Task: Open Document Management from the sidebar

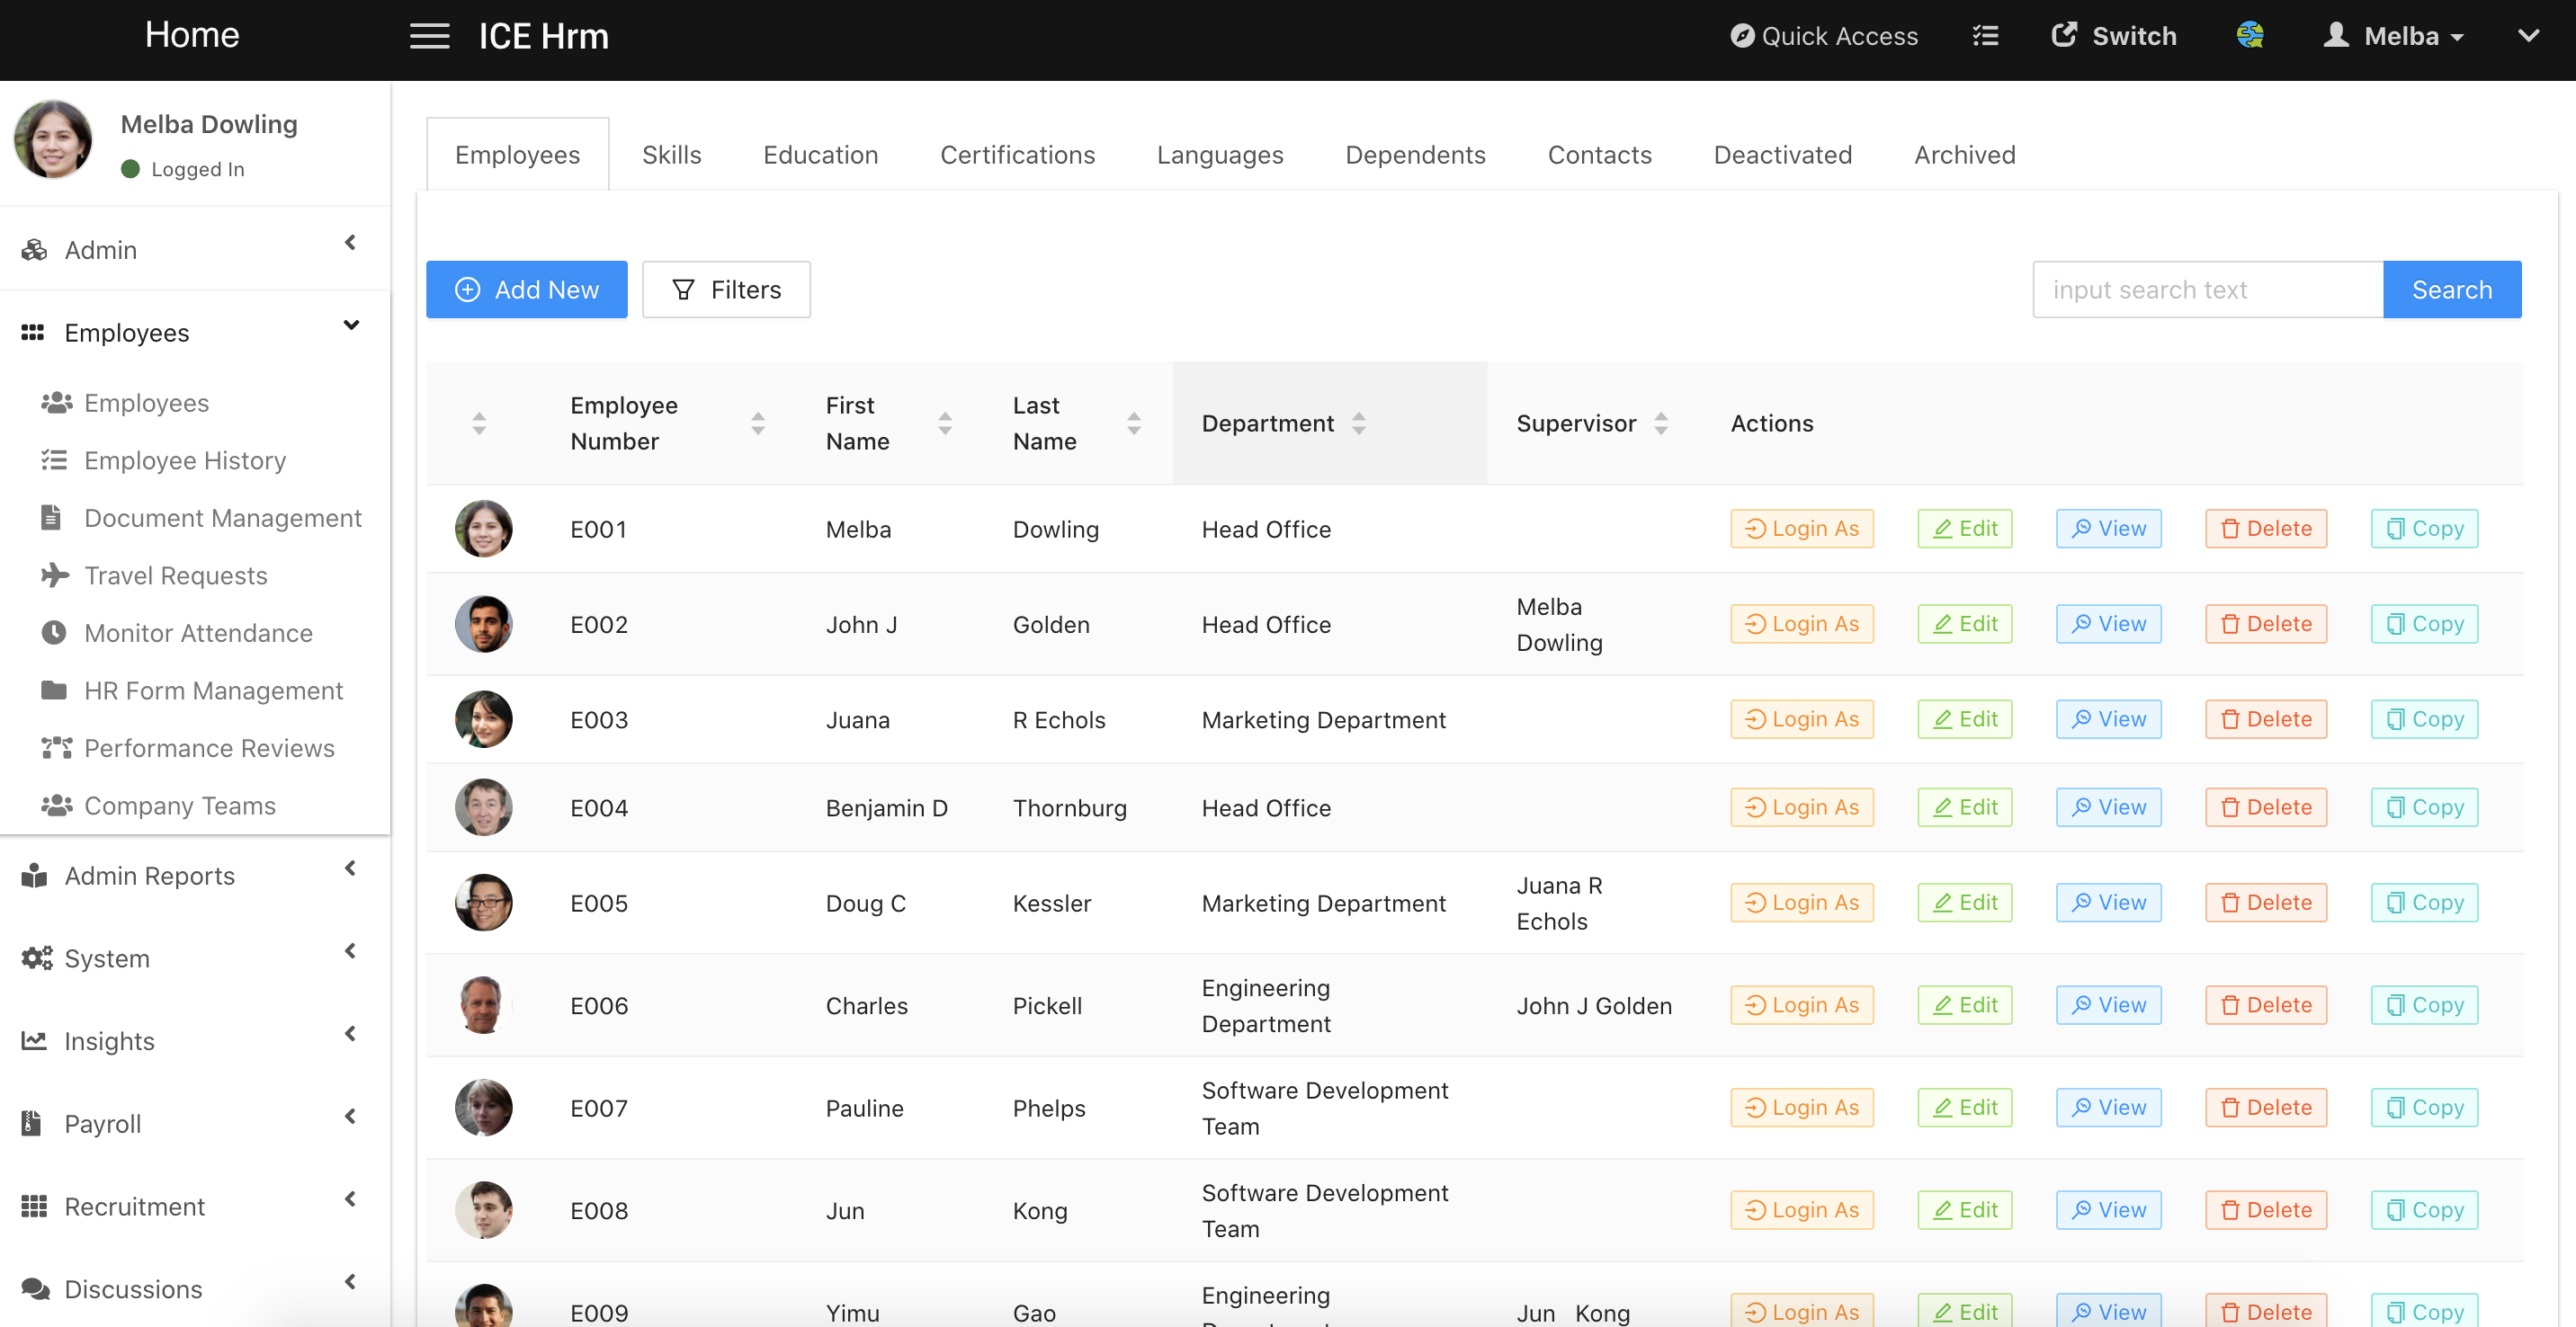Action: point(222,518)
